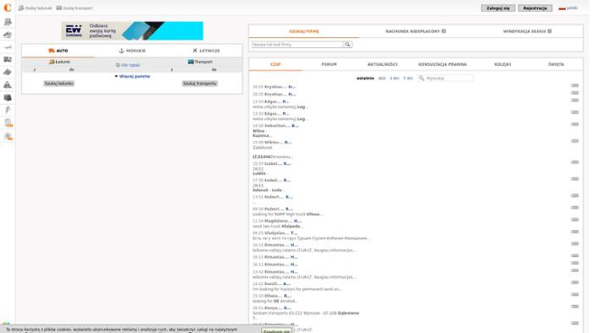Screen dimensions: 593x333
Task: Select the Kolejki tab
Action: [502, 64]
